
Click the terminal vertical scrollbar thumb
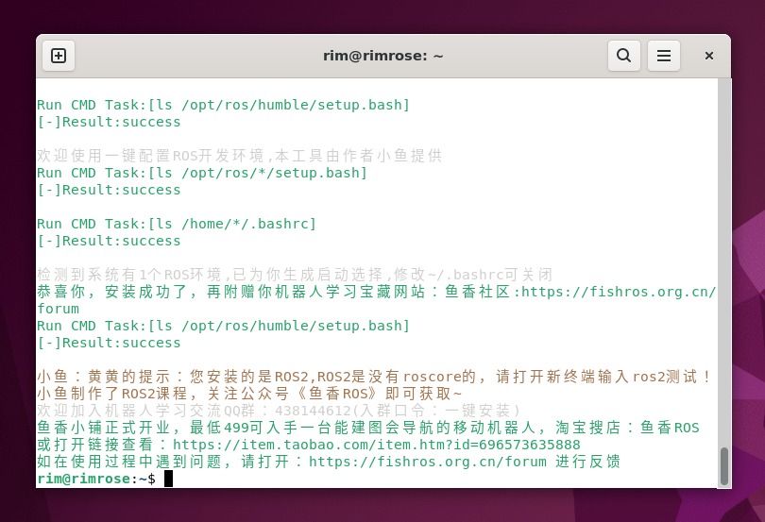(x=724, y=465)
